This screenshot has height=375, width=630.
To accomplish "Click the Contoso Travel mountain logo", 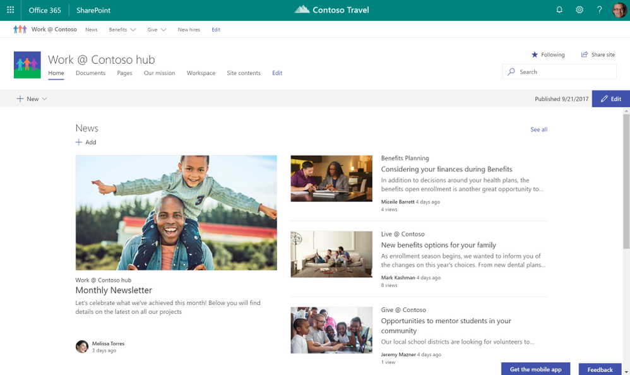I will coord(302,9).
